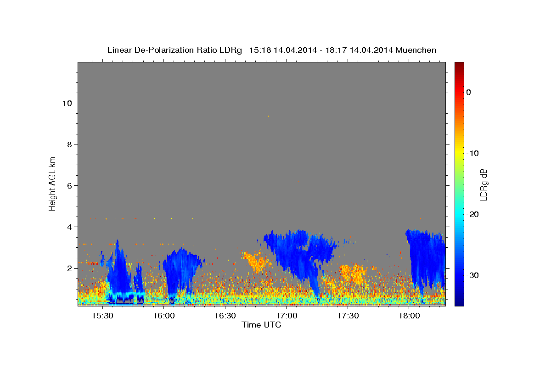Click the 'Muenchen' location in the title
The height and width of the screenshot is (367, 551).
pyautogui.click(x=416, y=50)
